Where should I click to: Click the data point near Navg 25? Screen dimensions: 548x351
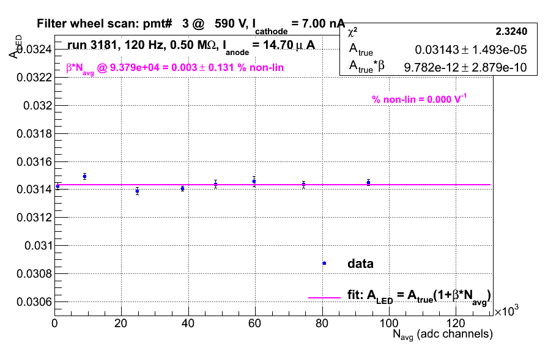coord(138,191)
